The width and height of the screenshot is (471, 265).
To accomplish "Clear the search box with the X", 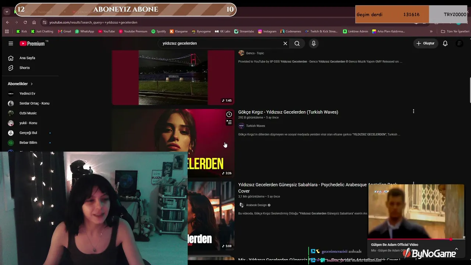I will [x=285, y=43].
